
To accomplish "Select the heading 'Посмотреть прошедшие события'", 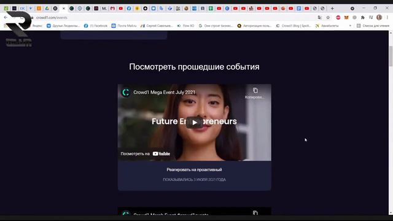I will coord(194,67).
